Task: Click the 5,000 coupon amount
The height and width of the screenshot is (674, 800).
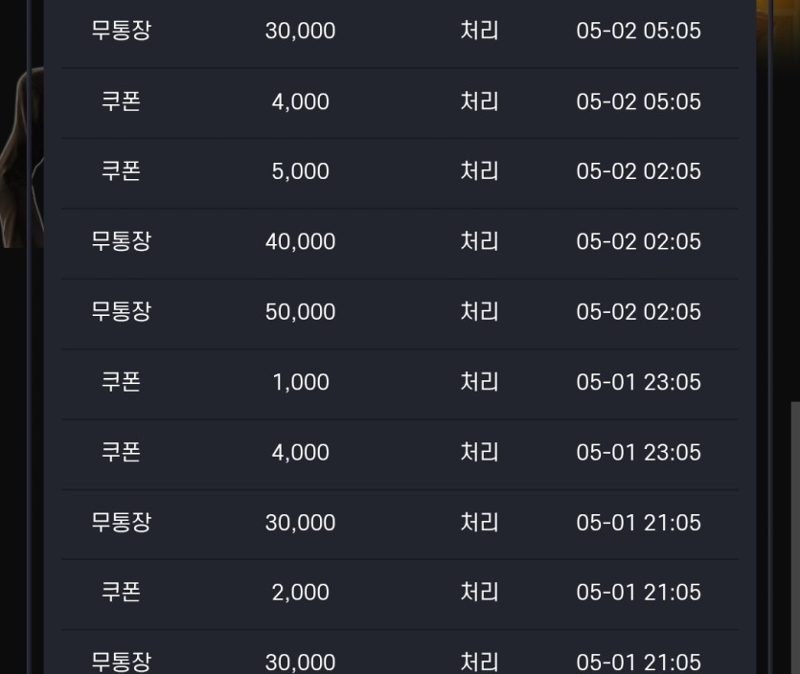Action: [x=300, y=171]
